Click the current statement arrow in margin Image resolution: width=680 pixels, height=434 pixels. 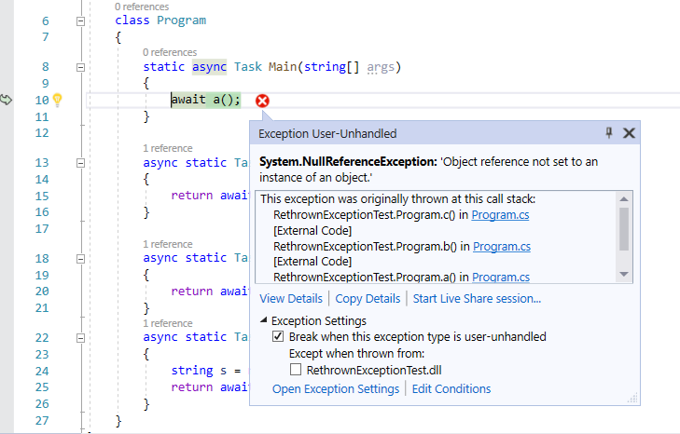coord(7,100)
